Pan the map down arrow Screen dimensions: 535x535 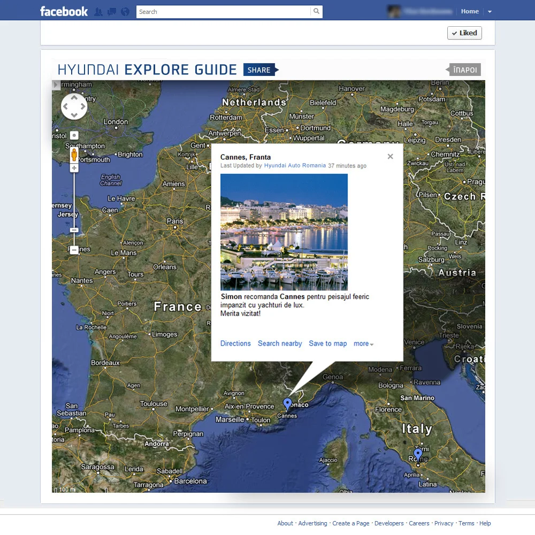pyautogui.click(x=74, y=116)
